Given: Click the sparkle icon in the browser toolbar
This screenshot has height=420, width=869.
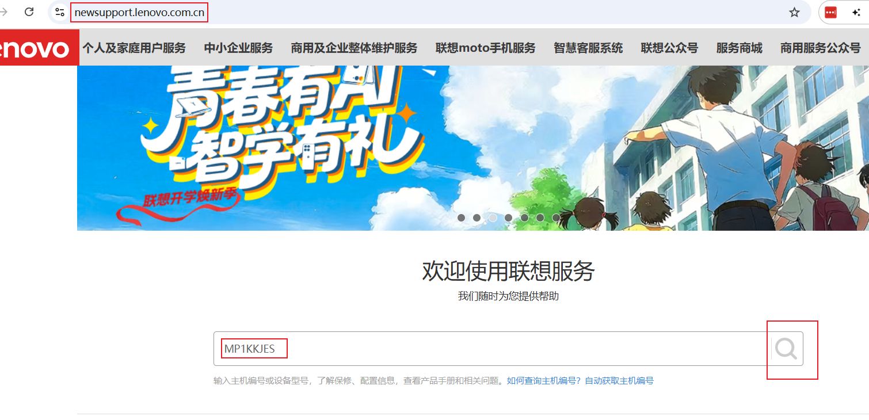Looking at the screenshot, I should 857,12.
